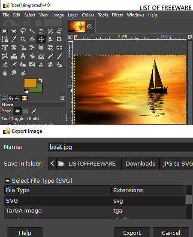This screenshot has width=193, height=237.
Task: Select the Clone stamp tool
Action: tap(41, 65)
